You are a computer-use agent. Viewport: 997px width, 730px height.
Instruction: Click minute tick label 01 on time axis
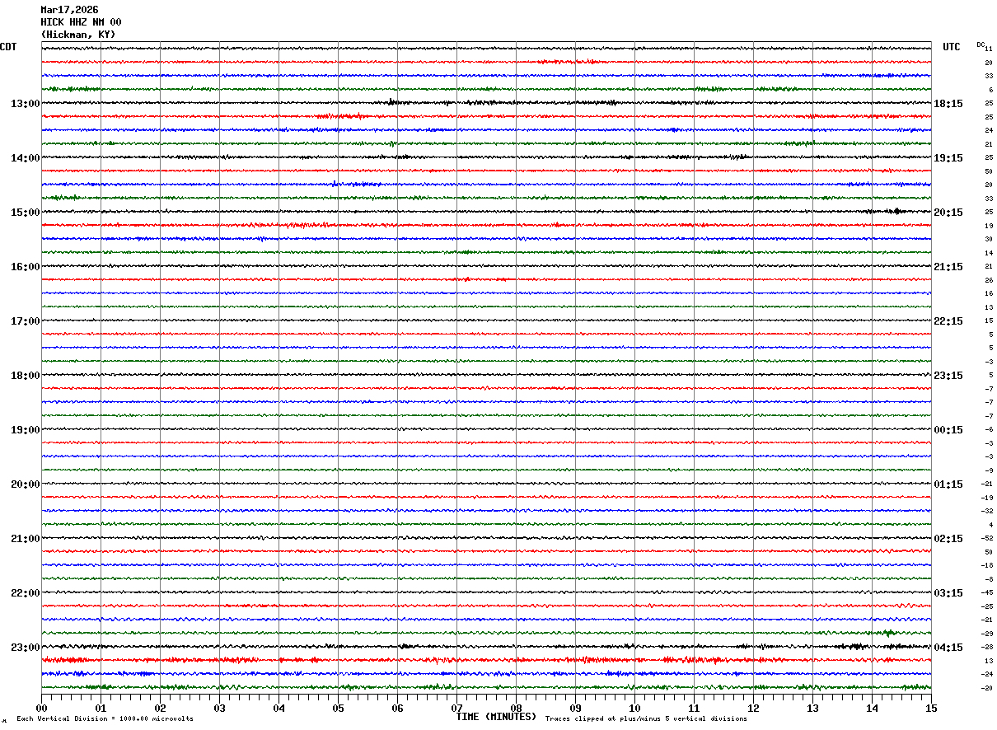point(101,709)
